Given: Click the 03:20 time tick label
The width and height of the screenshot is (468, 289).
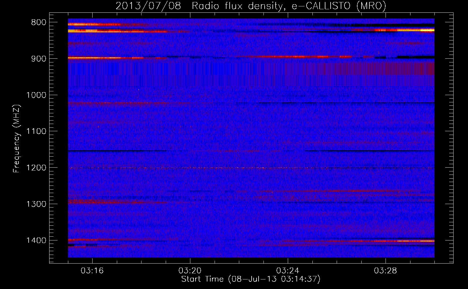Looking at the screenshot, I should (190, 271).
